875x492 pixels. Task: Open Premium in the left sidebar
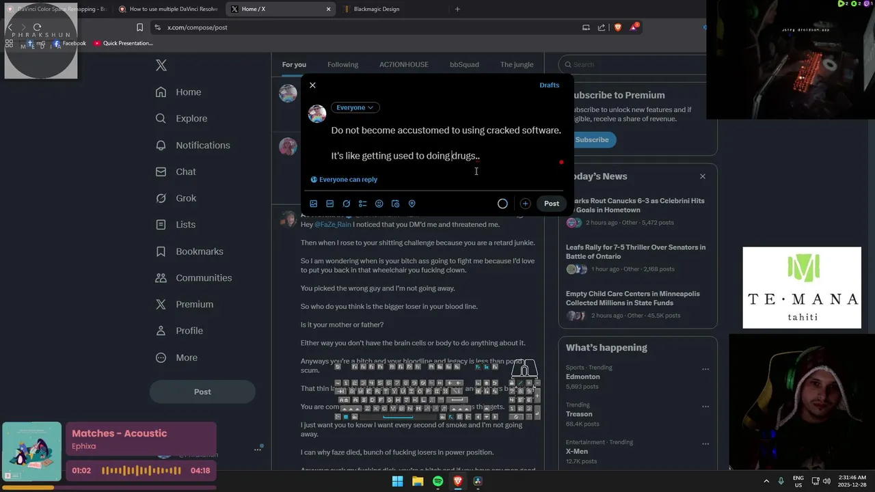click(185, 305)
